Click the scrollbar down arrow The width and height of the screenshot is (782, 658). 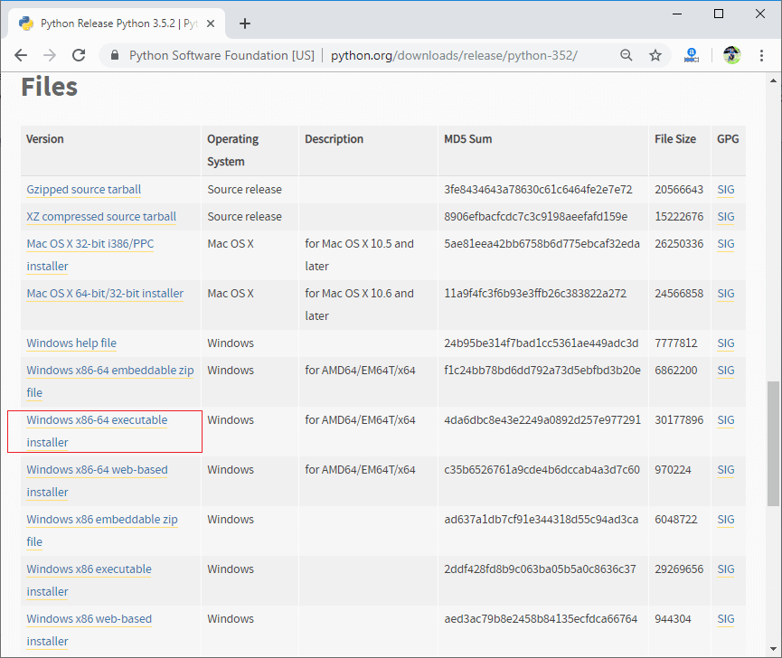pos(773,649)
